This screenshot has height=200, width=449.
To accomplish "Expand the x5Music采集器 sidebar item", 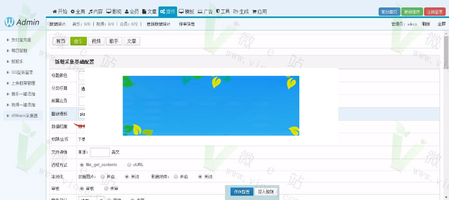I will tap(24, 116).
